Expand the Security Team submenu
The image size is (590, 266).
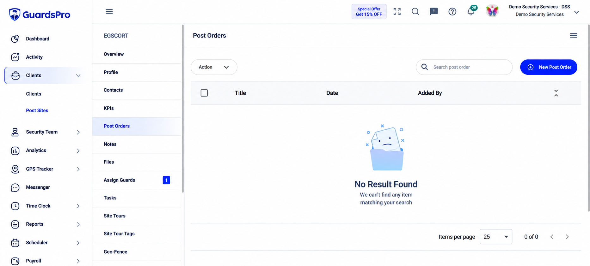[78, 132]
